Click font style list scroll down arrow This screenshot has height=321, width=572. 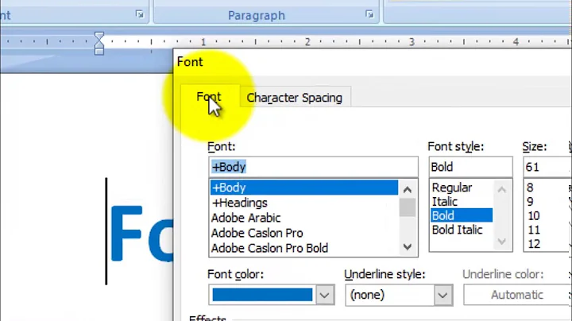(x=502, y=242)
